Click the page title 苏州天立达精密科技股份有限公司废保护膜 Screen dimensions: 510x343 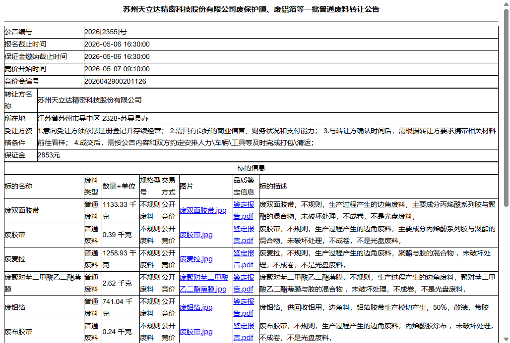(x=251, y=9)
